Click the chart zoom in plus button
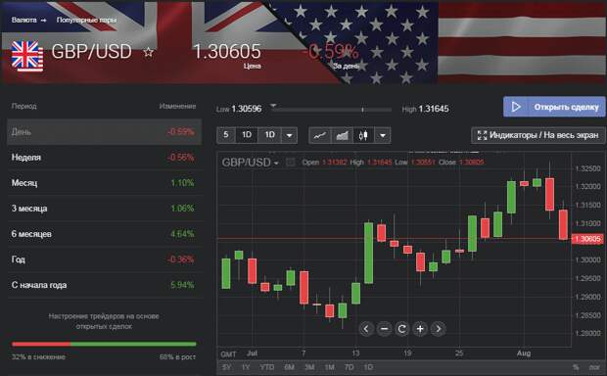Image resolution: width=607 pixels, height=376 pixels. [x=420, y=329]
